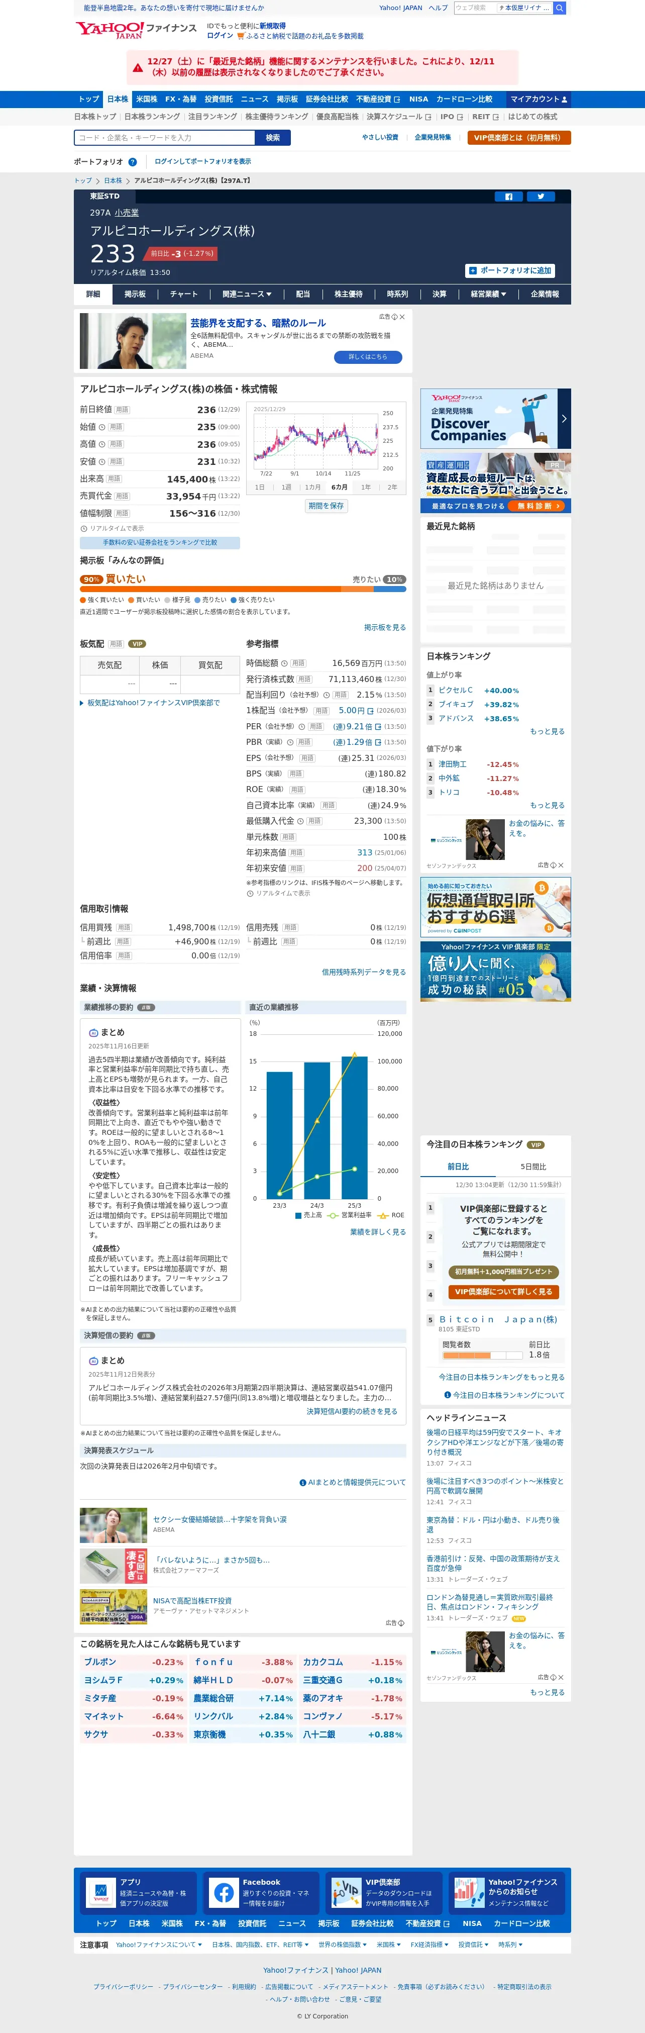Image resolution: width=645 pixels, height=2033 pixels.
Task: Open the VIP倶楽部 icon in the footer
Action: pyautogui.click(x=346, y=1892)
